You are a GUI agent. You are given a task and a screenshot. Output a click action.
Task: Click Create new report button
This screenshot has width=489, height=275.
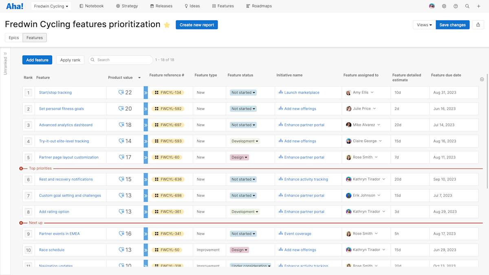pyautogui.click(x=197, y=25)
